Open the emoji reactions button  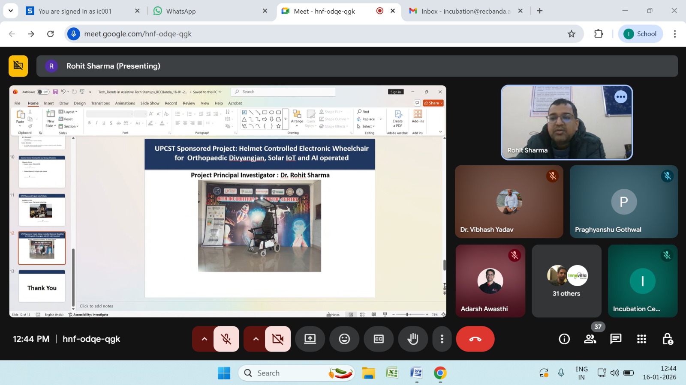344,339
